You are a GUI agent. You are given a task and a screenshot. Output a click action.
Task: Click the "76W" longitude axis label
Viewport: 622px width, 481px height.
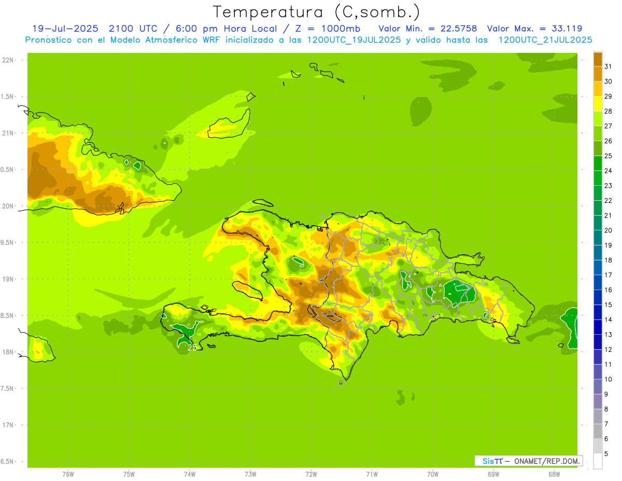(68, 474)
